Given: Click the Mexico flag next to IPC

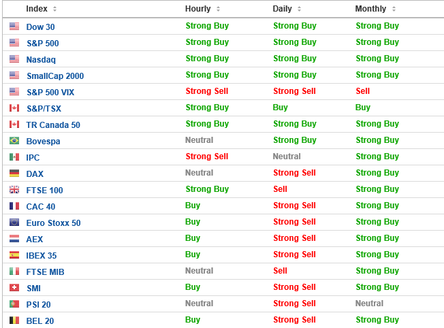Looking at the screenshot, I should pyautogui.click(x=14, y=157).
